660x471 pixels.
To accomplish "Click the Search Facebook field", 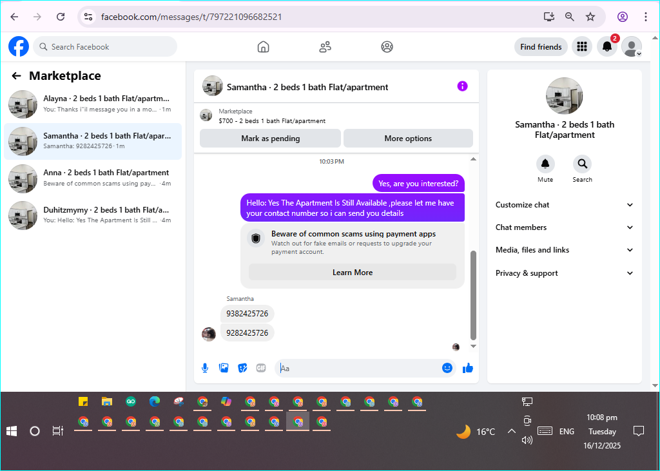I will pyautogui.click(x=105, y=47).
